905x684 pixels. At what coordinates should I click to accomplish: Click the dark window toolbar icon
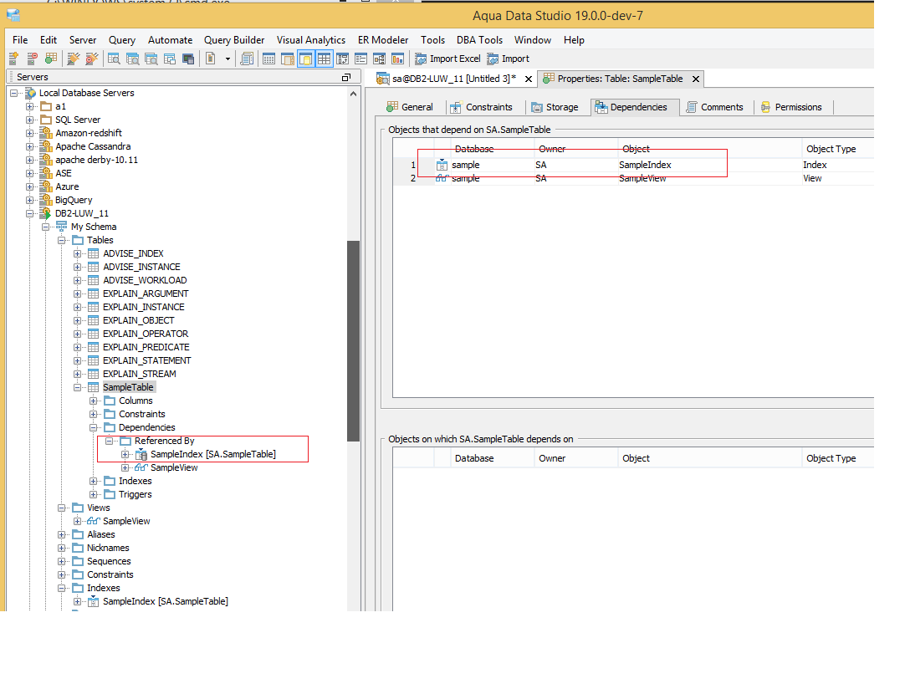[x=188, y=59]
